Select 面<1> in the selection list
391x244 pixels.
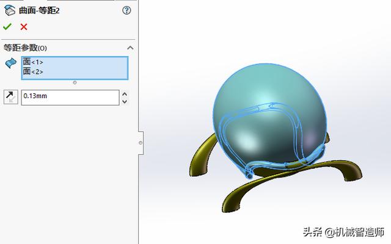pos(34,62)
